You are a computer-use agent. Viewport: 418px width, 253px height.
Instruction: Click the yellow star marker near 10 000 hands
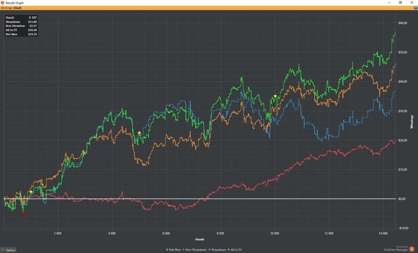pos(275,96)
